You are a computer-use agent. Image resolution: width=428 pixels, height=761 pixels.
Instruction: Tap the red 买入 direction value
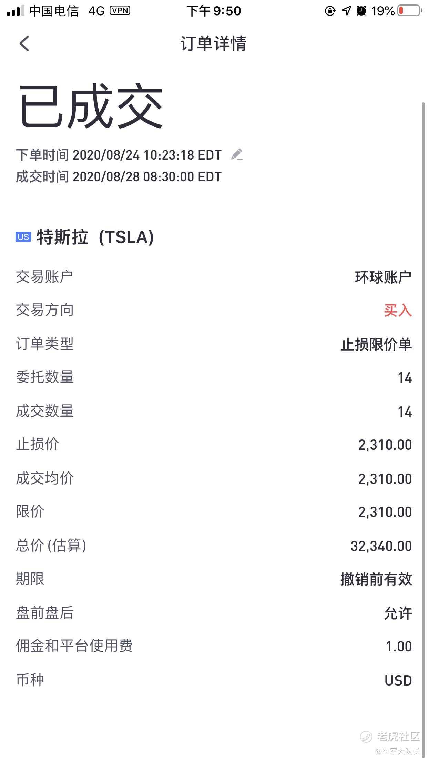click(x=398, y=311)
